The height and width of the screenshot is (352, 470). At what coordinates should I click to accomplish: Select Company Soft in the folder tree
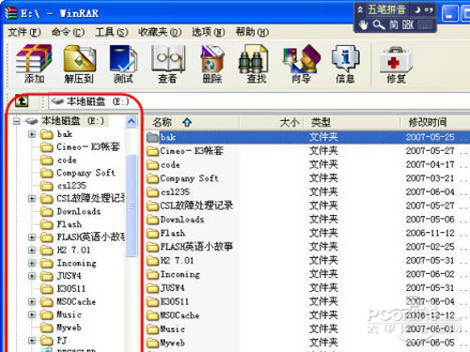pos(86,173)
